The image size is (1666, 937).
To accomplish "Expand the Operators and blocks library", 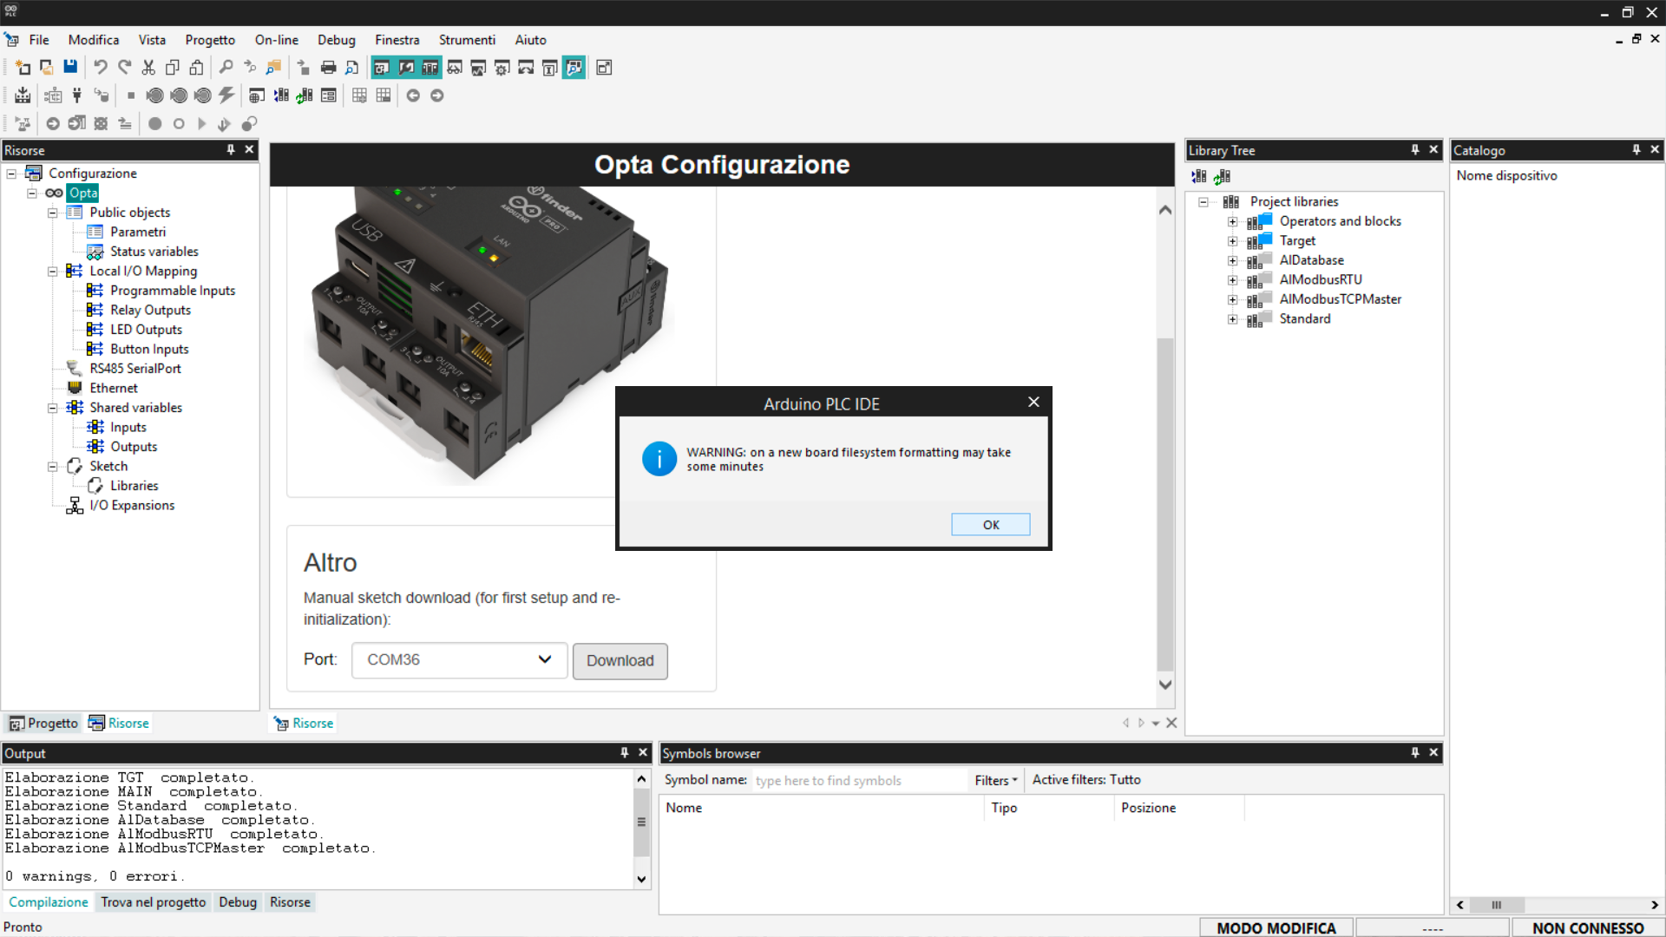I will point(1232,221).
